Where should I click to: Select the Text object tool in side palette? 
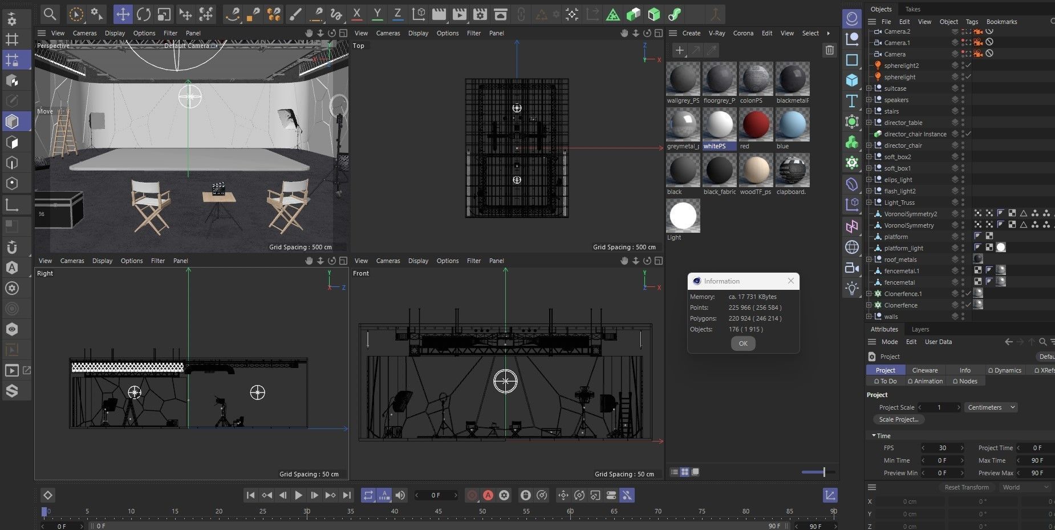click(852, 101)
